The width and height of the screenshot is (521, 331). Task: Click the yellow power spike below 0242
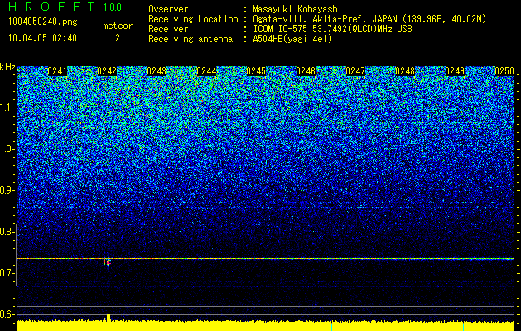109,317
